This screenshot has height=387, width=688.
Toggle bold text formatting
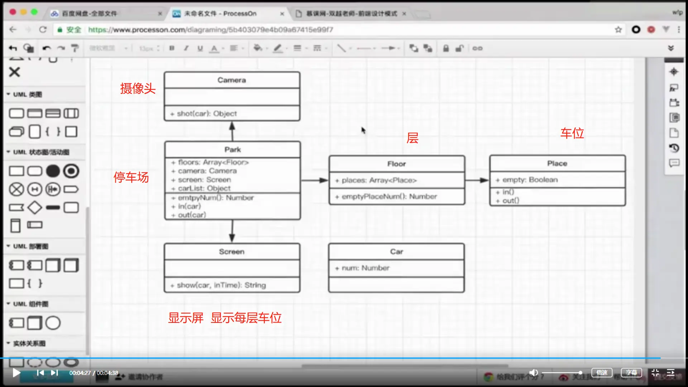click(x=172, y=48)
